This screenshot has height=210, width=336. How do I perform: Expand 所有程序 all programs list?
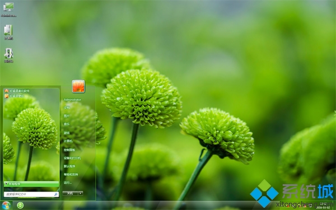tap(31, 184)
